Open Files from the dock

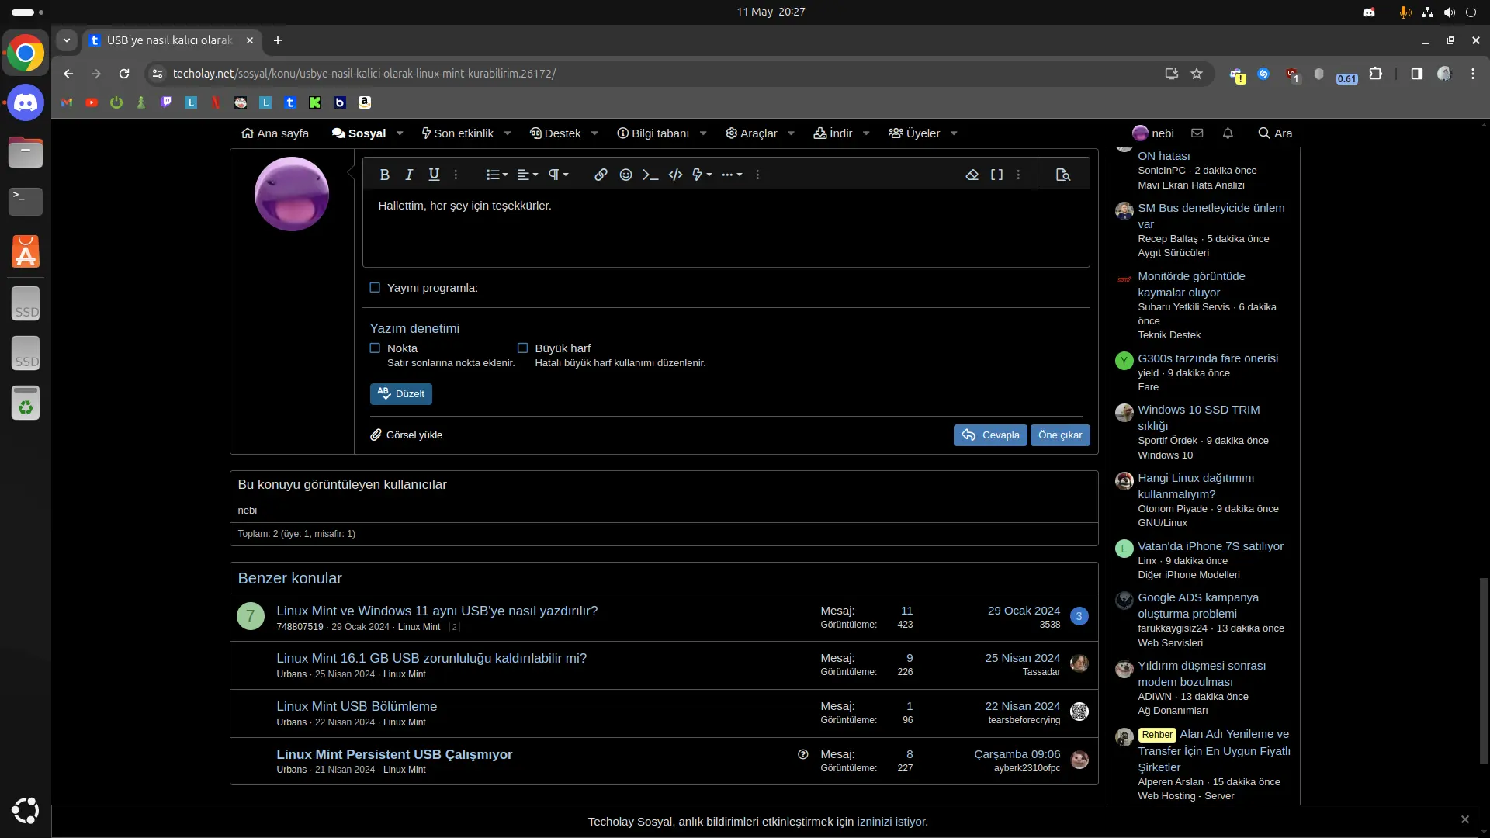(x=26, y=152)
